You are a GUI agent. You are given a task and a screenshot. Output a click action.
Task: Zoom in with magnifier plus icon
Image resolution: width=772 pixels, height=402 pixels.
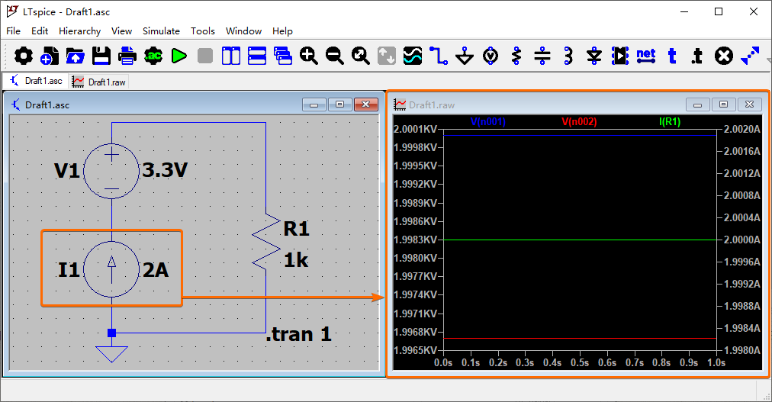[x=309, y=56]
